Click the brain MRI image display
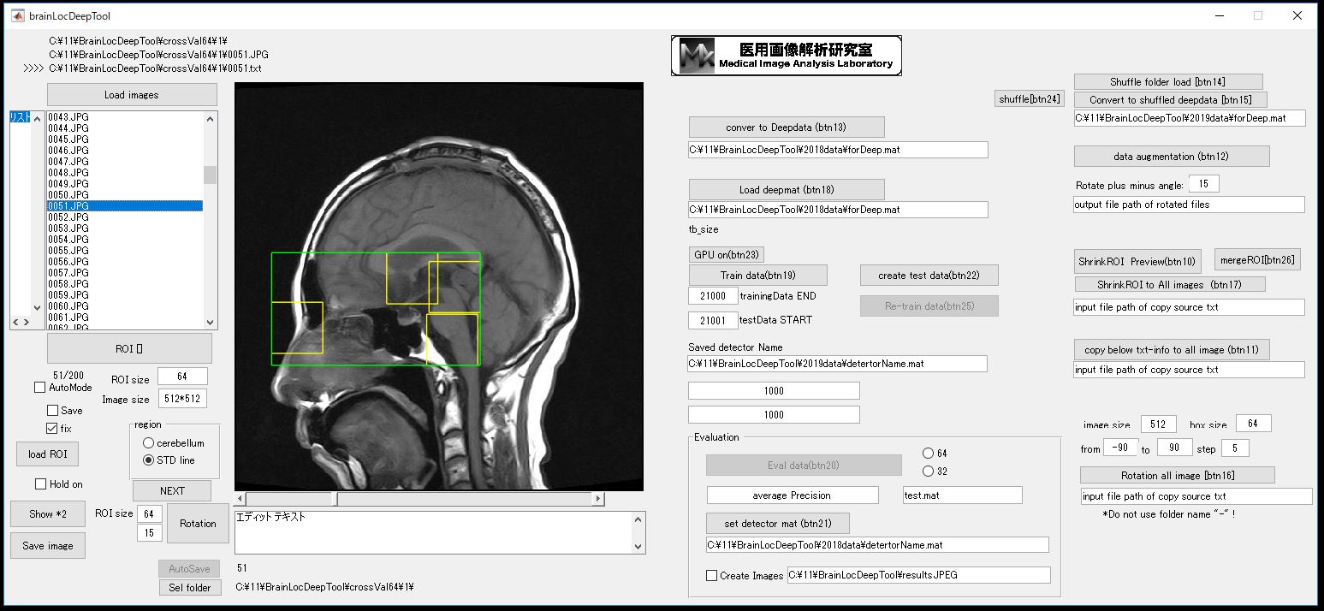This screenshot has width=1324, height=611. coord(439,287)
